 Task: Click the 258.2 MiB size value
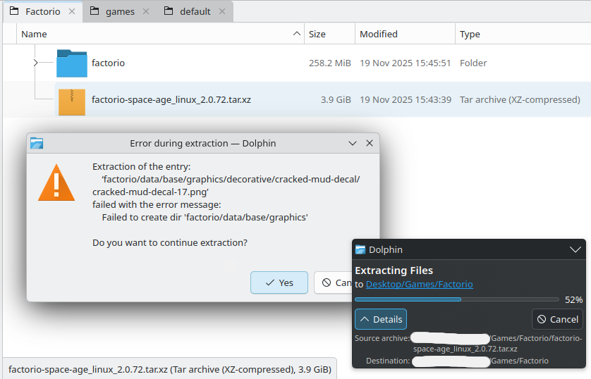[330, 63]
